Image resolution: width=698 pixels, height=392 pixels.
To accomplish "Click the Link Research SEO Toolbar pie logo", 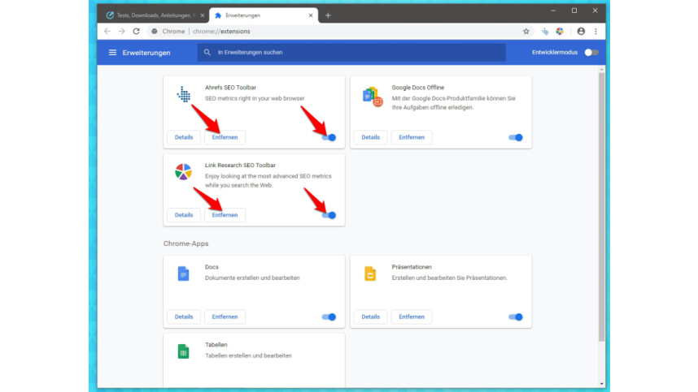I will click(183, 172).
